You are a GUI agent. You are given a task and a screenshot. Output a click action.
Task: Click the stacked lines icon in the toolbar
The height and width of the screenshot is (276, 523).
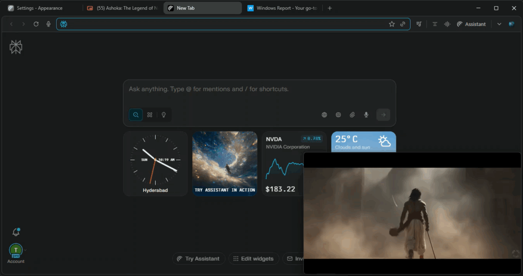[x=435, y=24]
